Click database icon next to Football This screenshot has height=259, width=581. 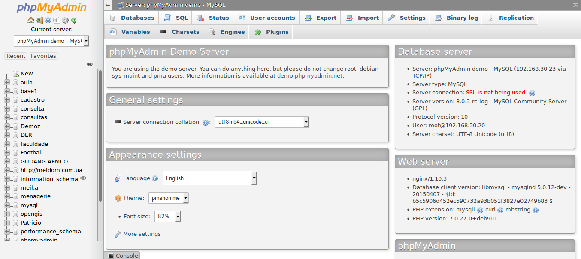click(x=15, y=153)
